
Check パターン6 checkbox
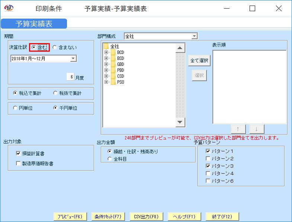pos(208,181)
